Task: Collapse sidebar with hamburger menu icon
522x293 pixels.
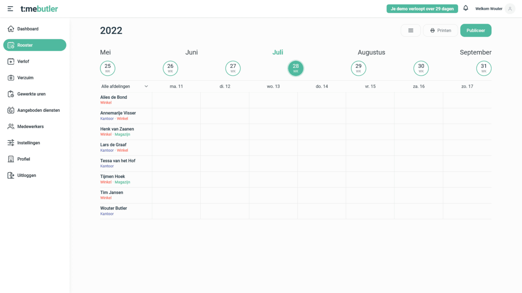Action: pyautogui.click(x=10, y=9)
